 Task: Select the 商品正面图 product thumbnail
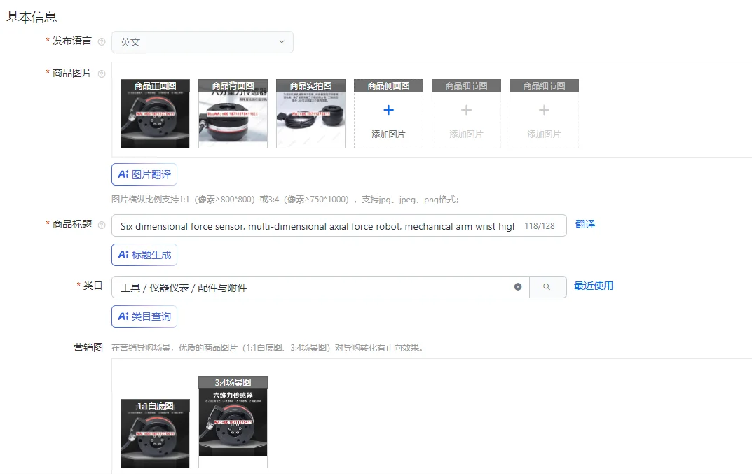155,113
